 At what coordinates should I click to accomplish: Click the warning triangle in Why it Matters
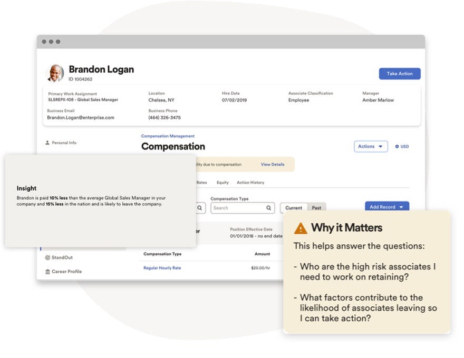(300, 227)
